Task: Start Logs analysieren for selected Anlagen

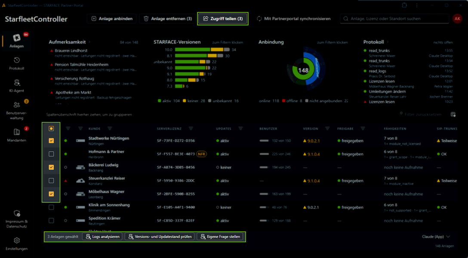Action: pyautogui.click(x=102, y=237)
